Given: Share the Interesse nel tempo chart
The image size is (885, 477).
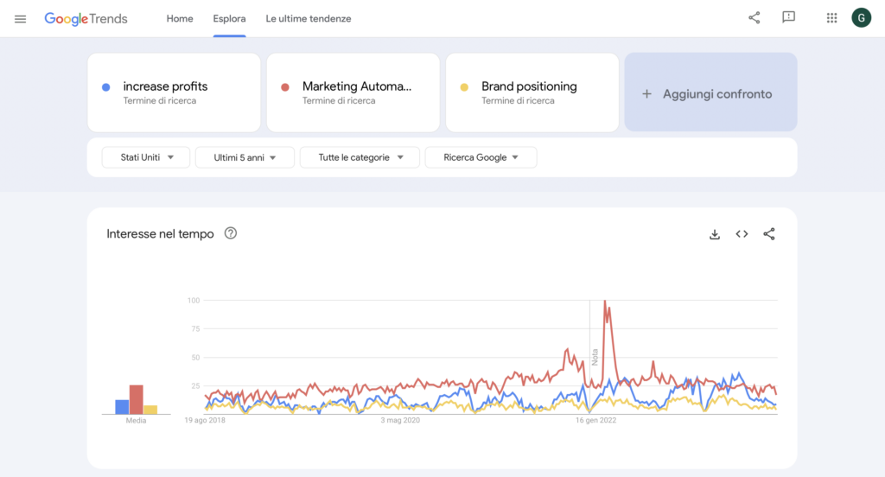Looking at the screenshot, I should 769,234.
